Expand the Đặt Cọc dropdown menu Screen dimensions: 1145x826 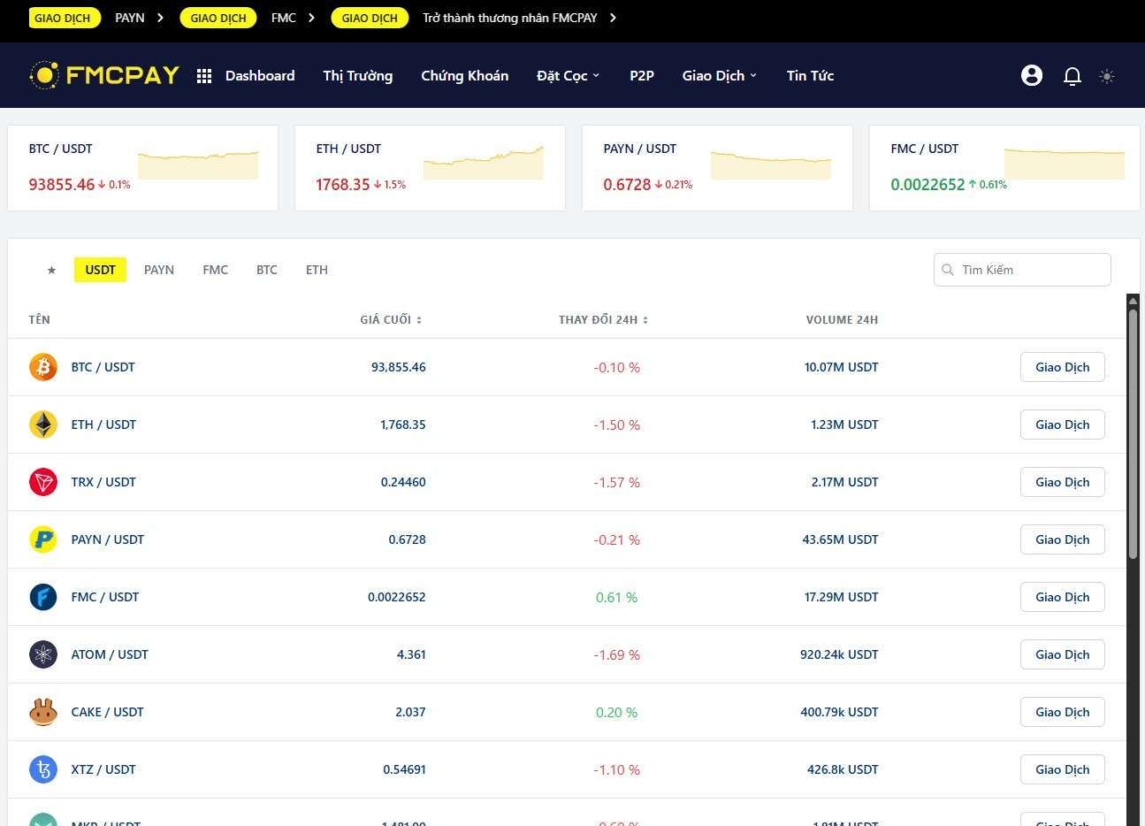(568, 76)
